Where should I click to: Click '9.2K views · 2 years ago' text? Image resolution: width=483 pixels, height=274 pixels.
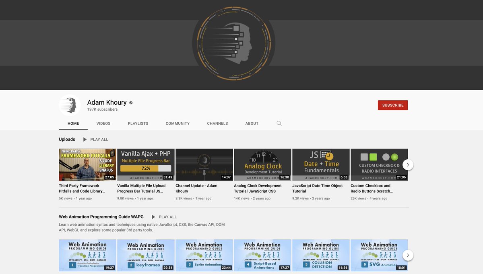coord(311,199)
